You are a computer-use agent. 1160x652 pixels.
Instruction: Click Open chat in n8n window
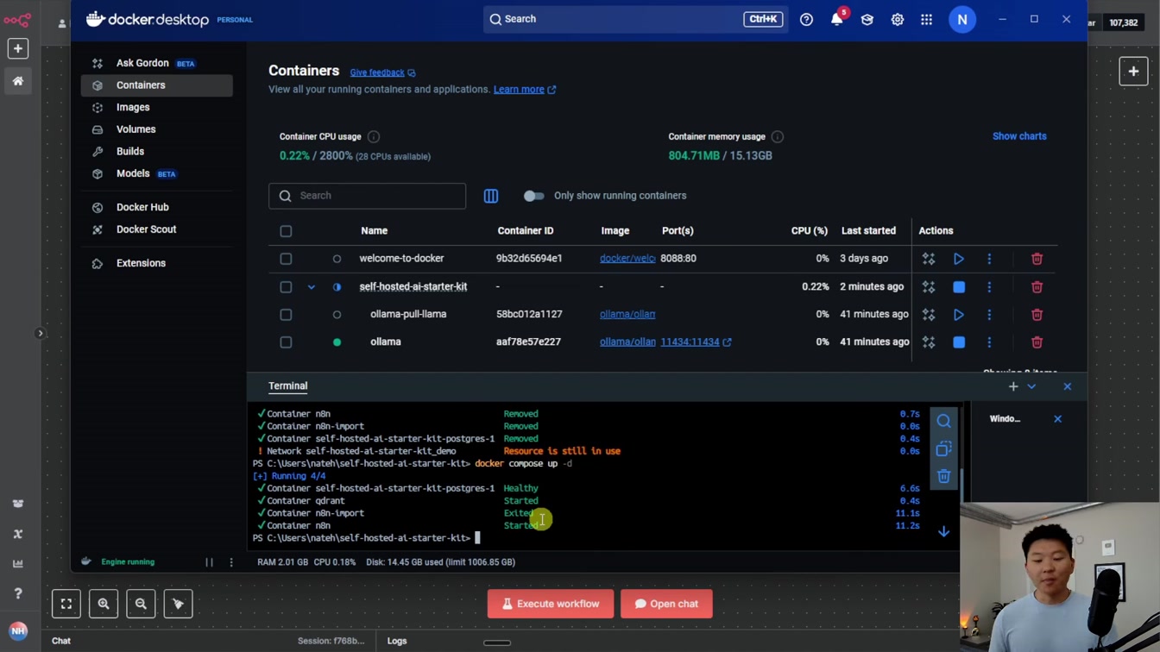pos(666,604)
